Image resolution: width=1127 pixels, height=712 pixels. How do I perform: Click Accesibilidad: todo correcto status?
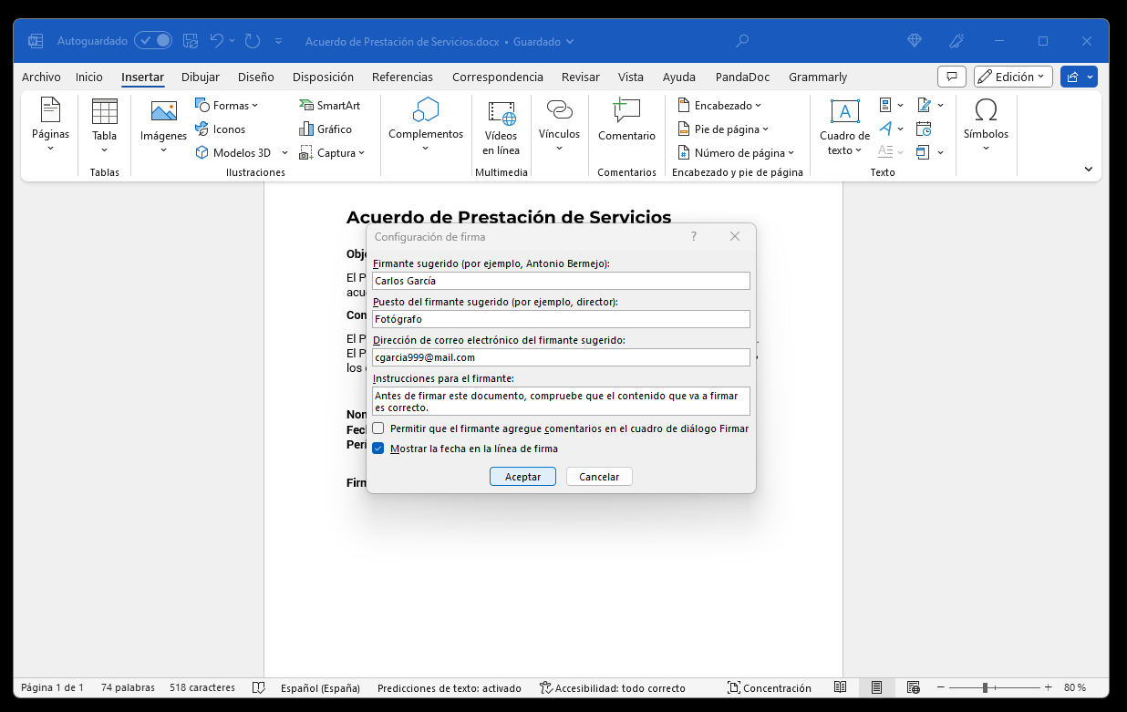pos(613,687)
